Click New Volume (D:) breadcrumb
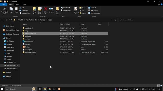163x91 pixels. pyautogui.click(x=32, y=20)
